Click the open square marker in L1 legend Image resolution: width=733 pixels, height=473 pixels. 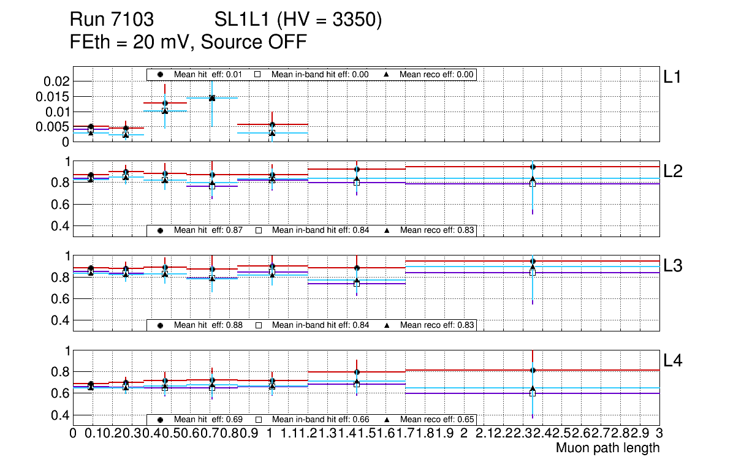pos(258,74)
